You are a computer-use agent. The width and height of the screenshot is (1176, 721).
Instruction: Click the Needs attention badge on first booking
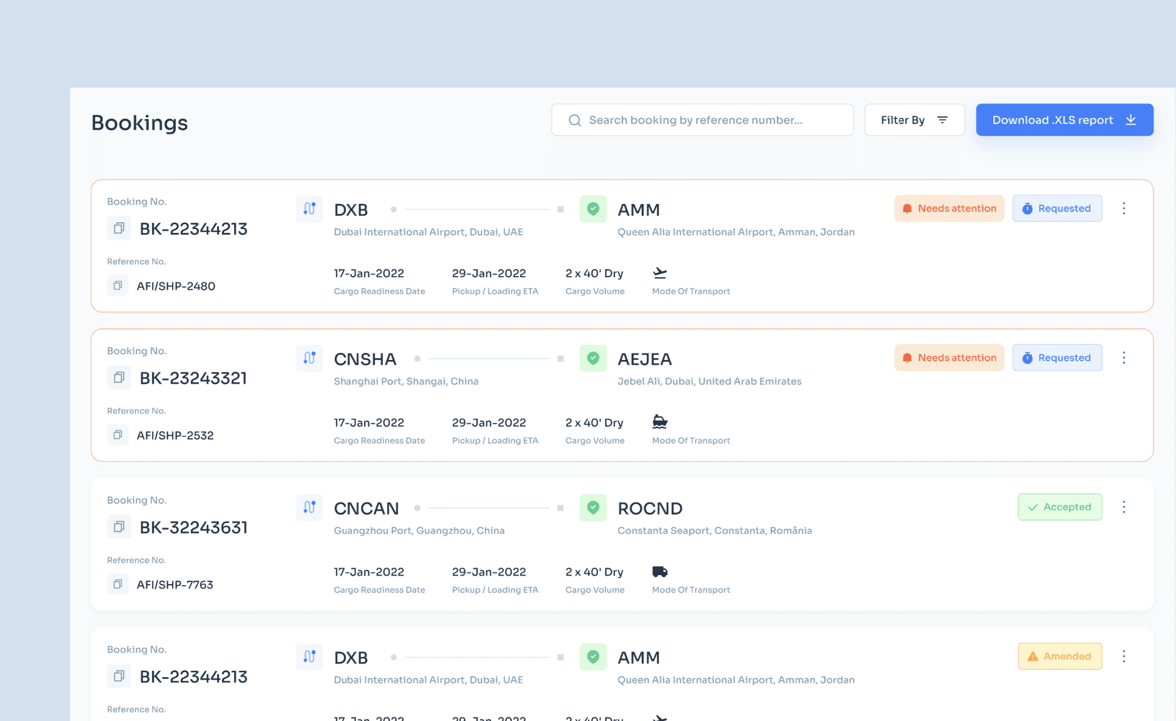[x=949, y=208]
